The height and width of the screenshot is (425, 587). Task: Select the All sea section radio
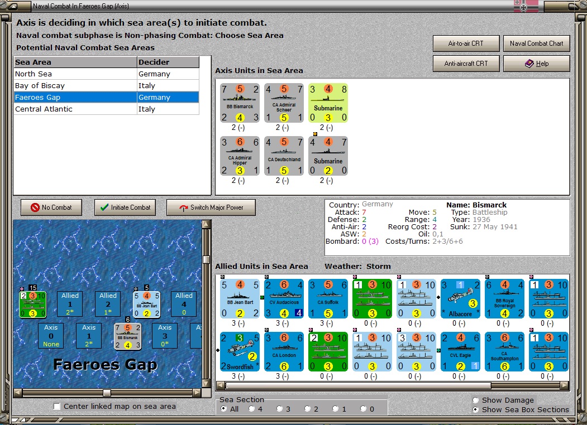click(224, 409)
